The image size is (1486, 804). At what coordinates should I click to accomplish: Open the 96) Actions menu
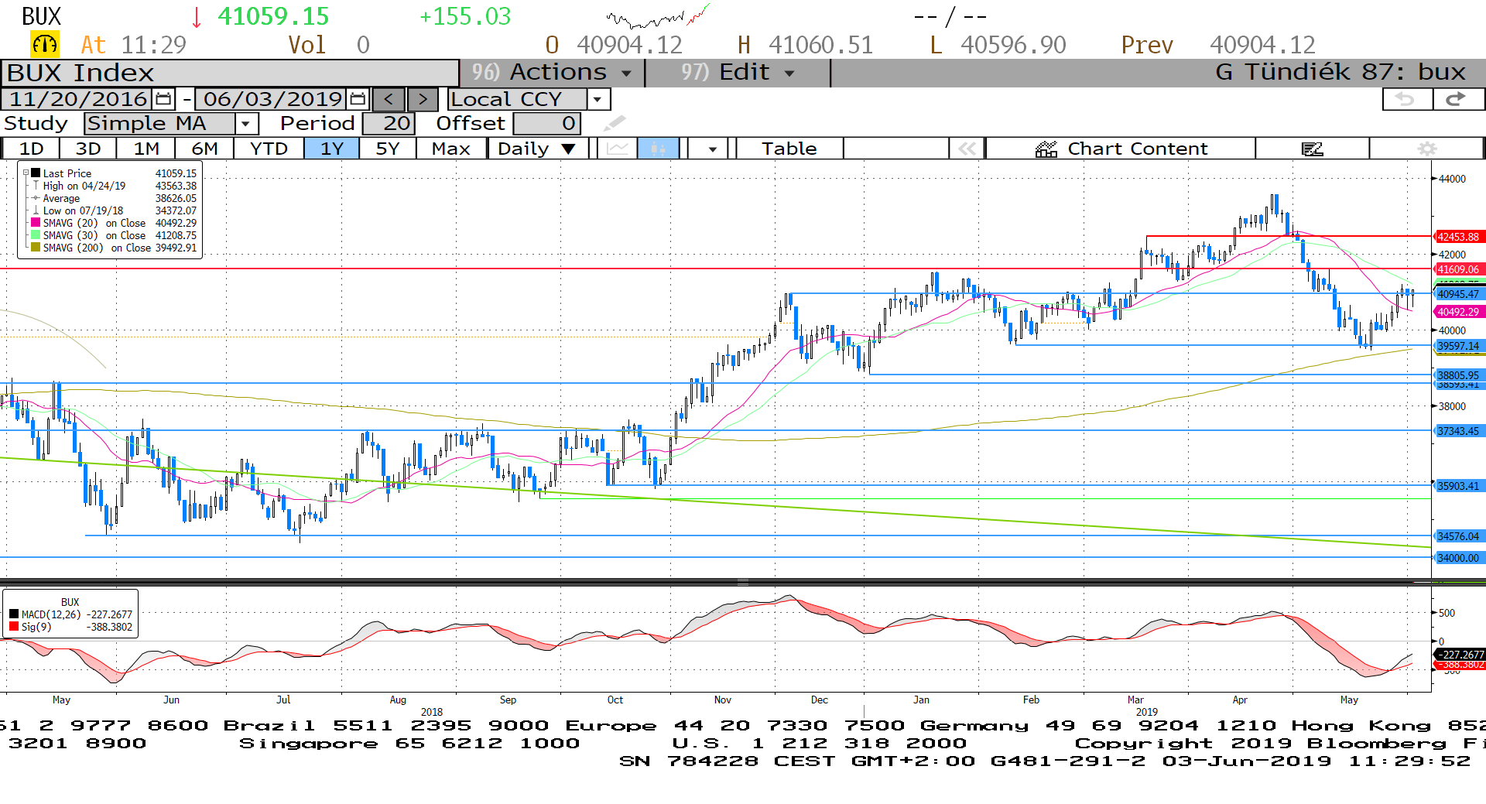point(552,72)
